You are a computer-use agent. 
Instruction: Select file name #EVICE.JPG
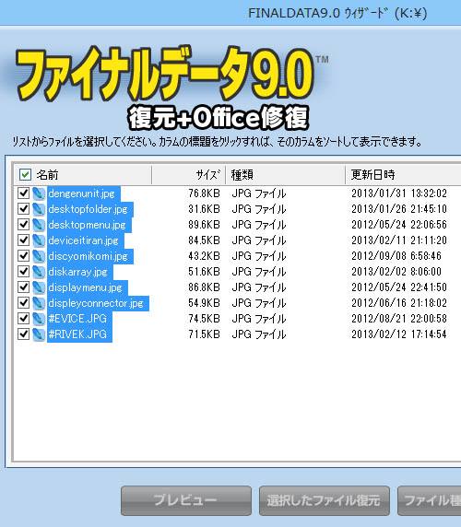[79, 319]
